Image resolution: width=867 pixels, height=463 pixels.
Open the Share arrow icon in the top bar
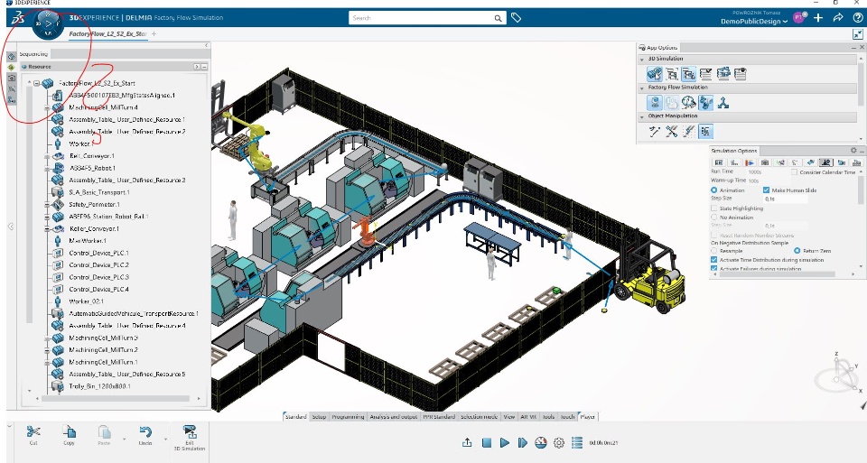pyautogui.click(x=838, y=18)
